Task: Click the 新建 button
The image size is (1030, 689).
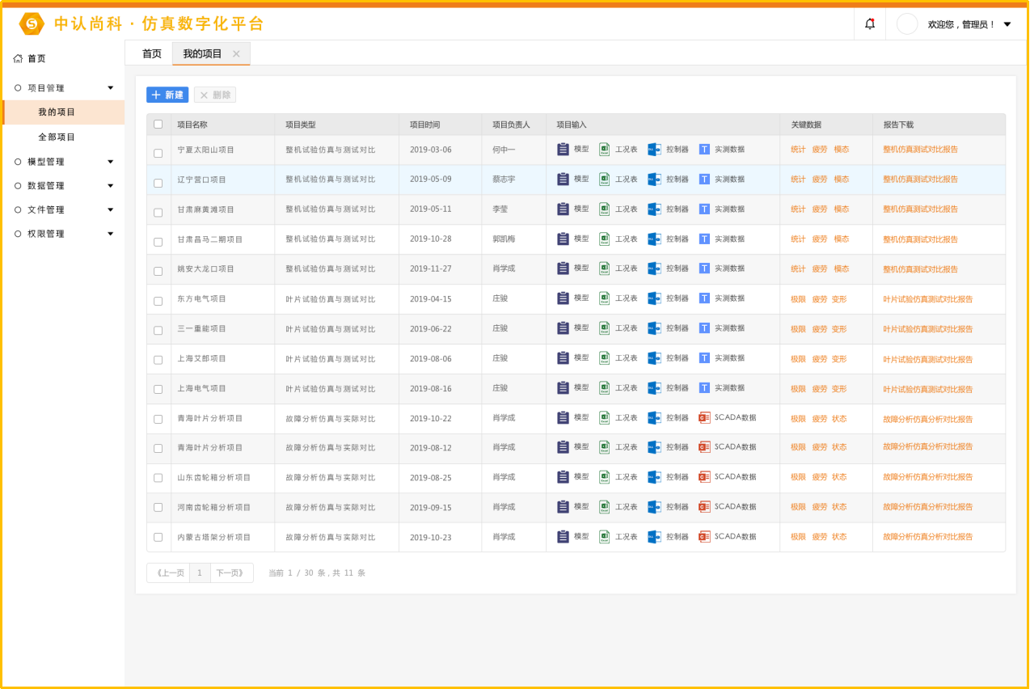Action: (167, 95)
